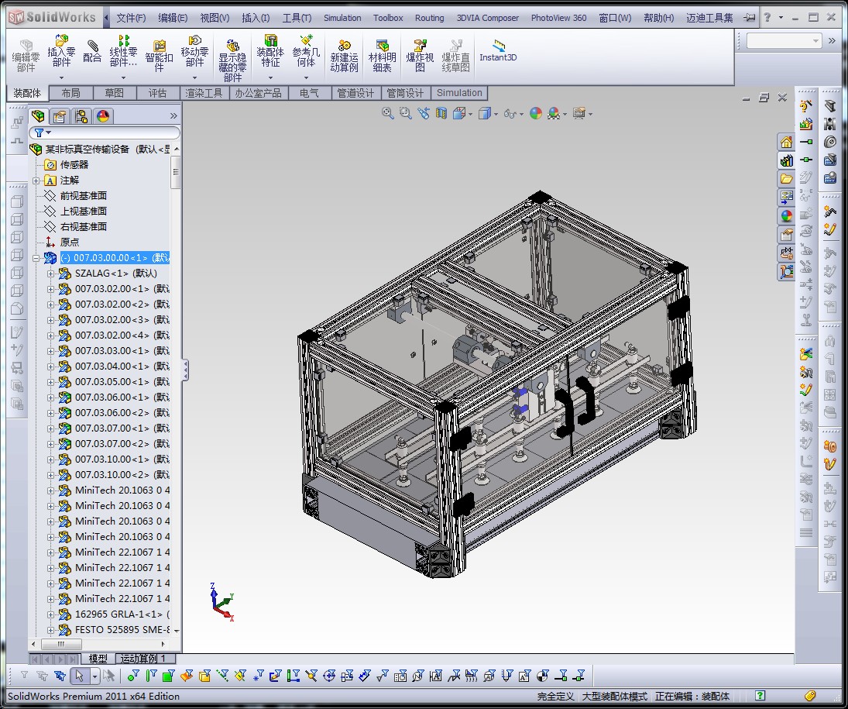This screenshot has width=848, height=709.
Task: Click the Previous View icon
Action: (424, 113)
